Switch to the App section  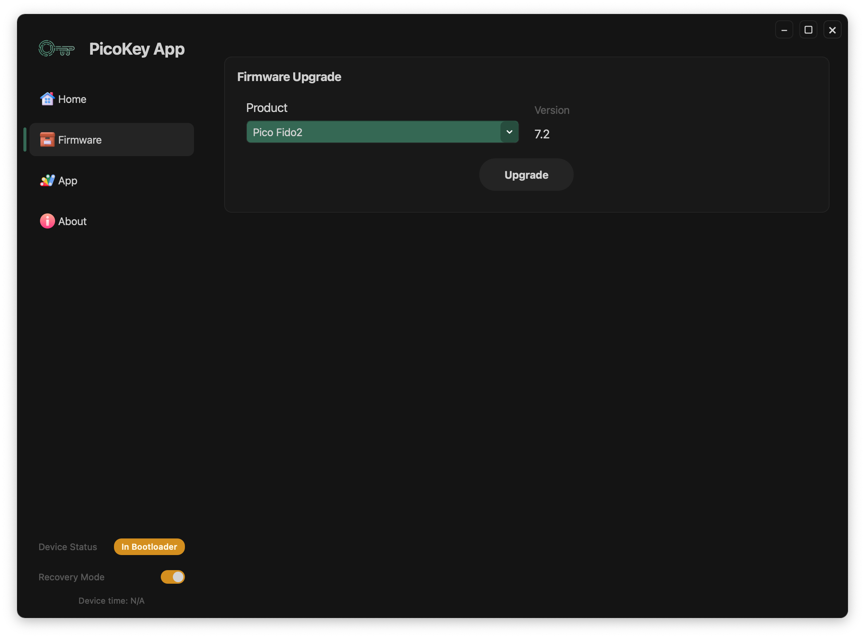point(68,181)
